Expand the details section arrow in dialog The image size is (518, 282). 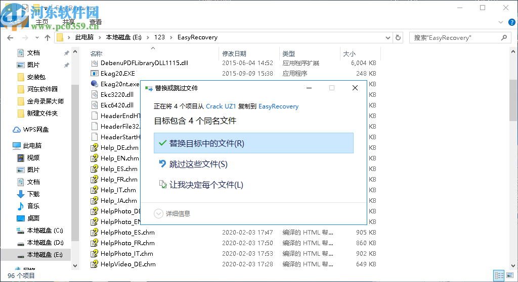point(158,213)
